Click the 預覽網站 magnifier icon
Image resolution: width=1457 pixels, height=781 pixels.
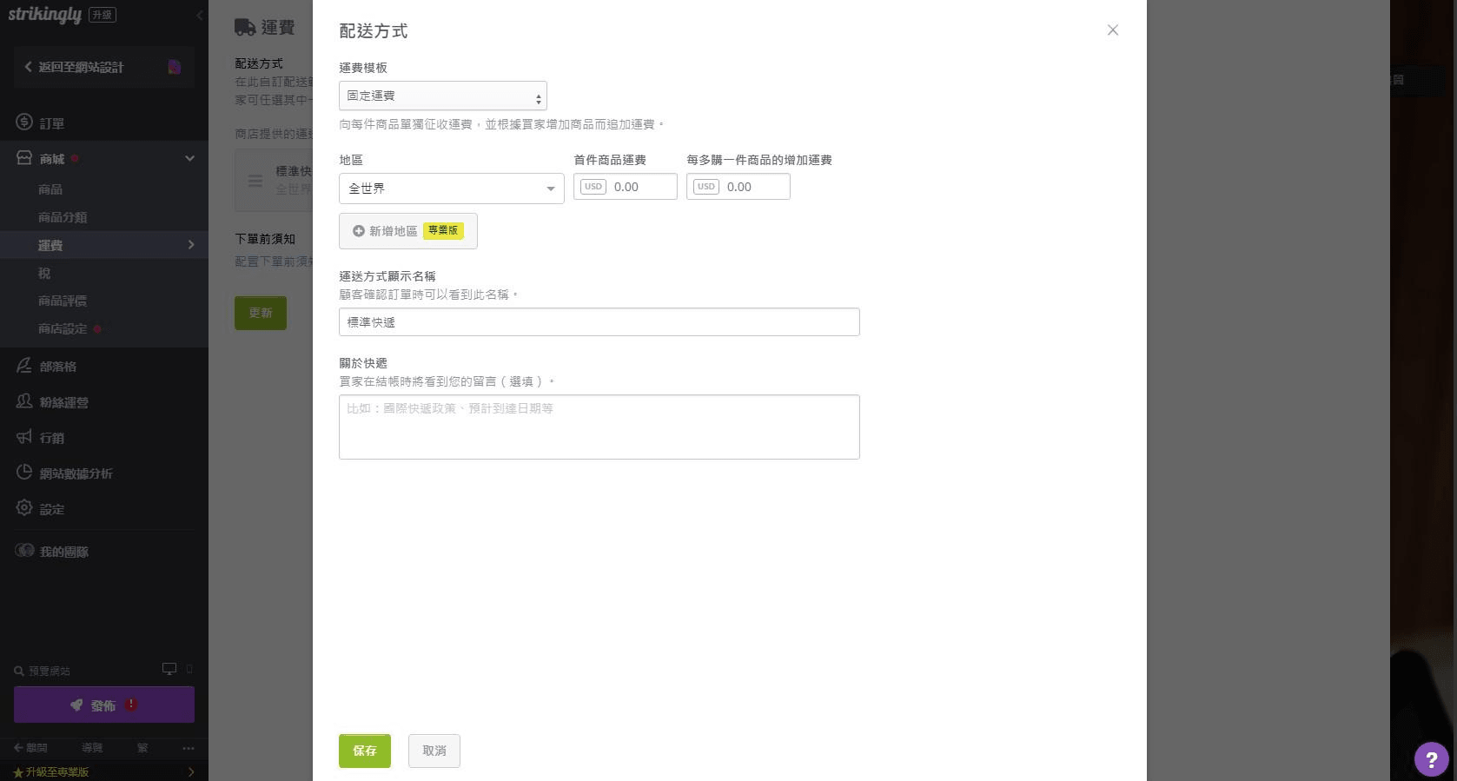tap(19, 671)
